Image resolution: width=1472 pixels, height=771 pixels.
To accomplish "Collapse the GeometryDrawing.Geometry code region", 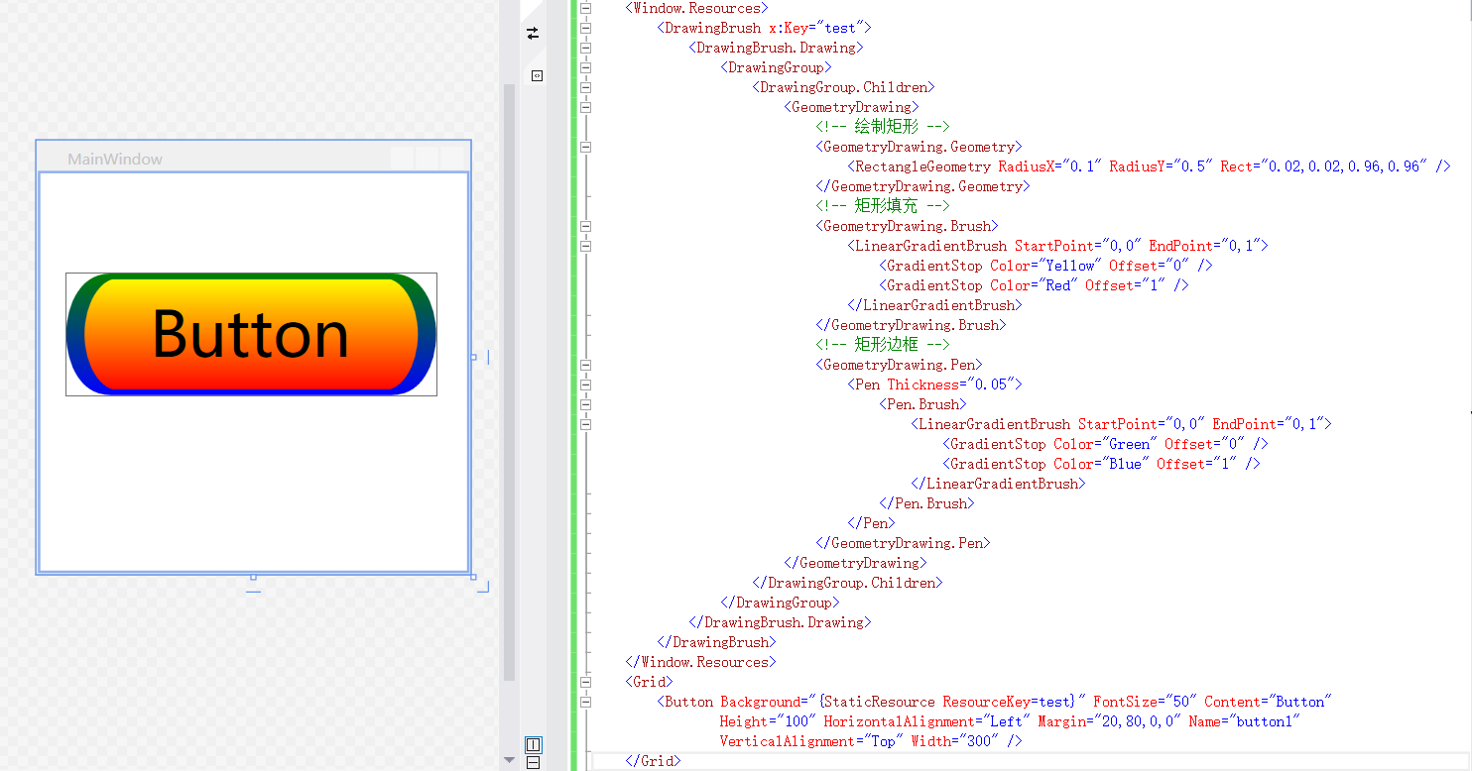I will point(585,146).
